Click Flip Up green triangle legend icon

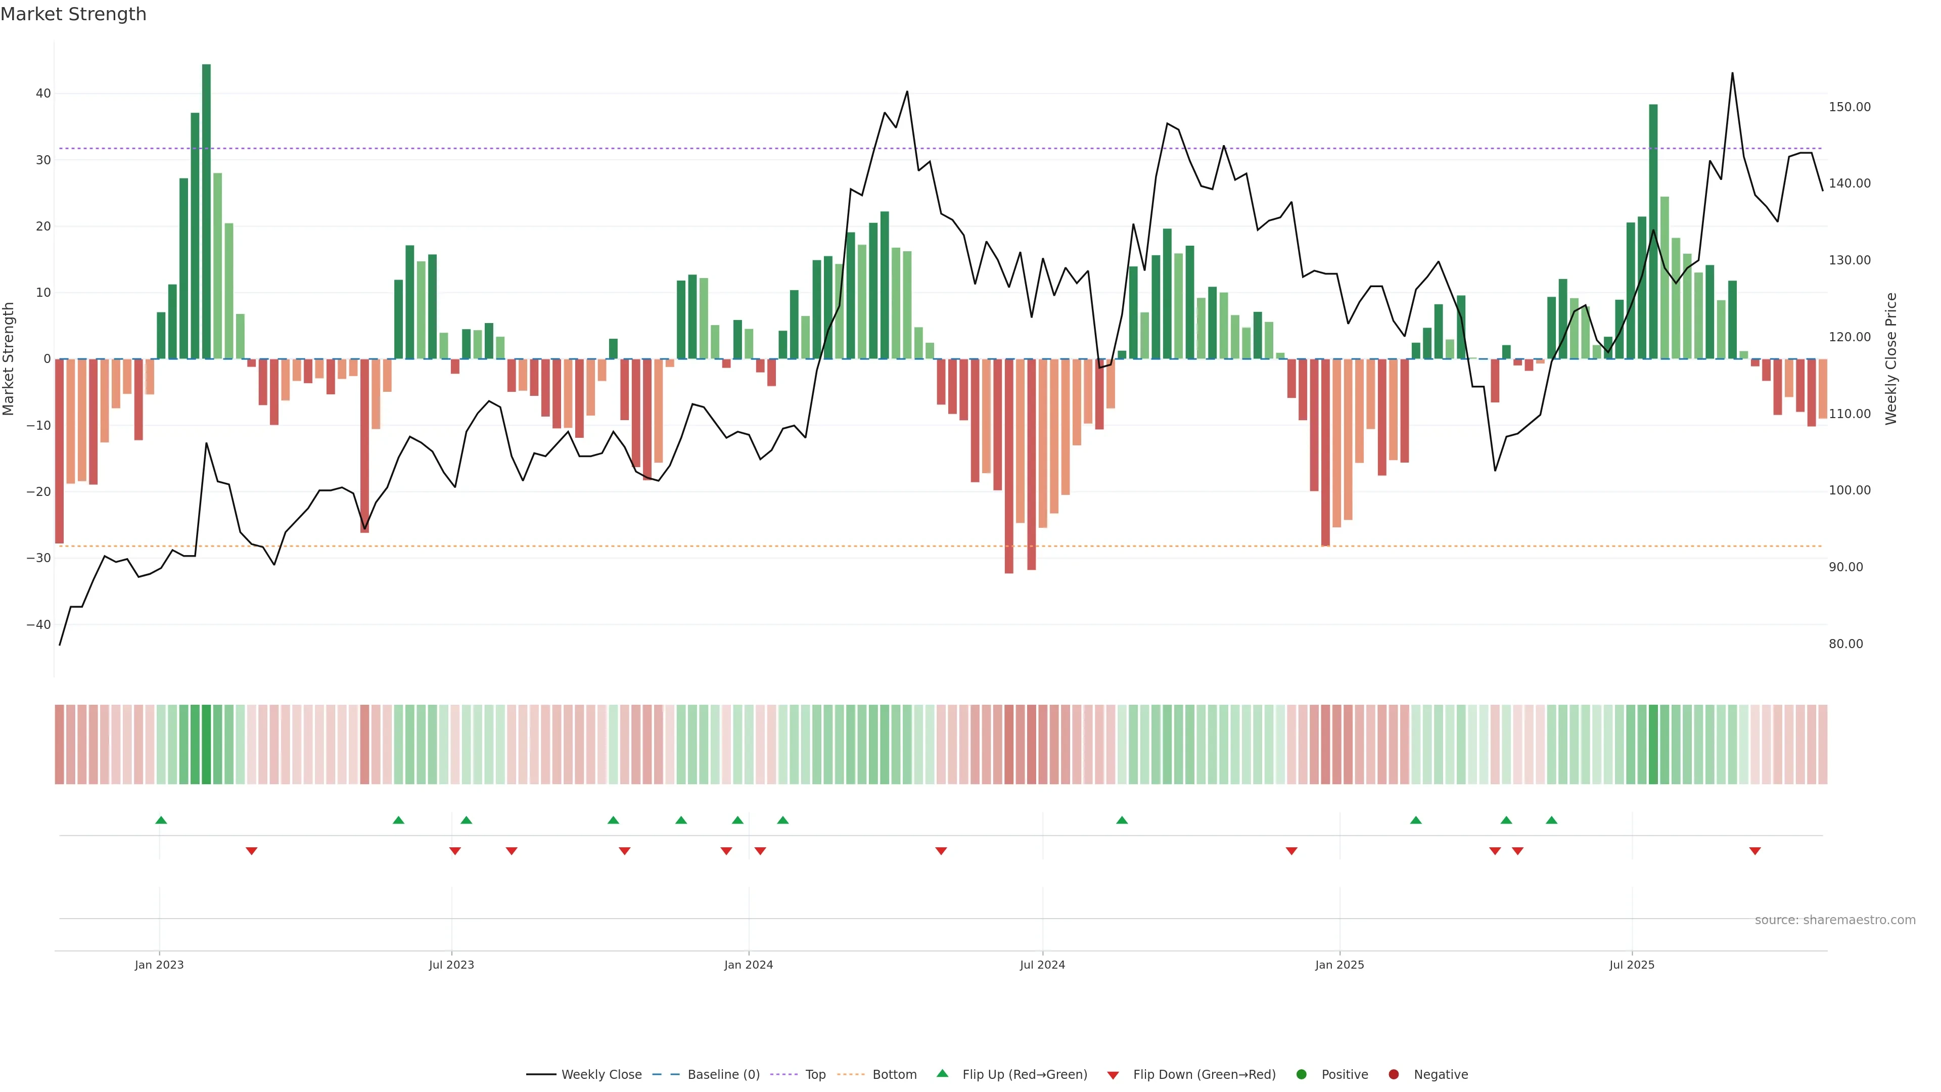[x=942, y=1074]
